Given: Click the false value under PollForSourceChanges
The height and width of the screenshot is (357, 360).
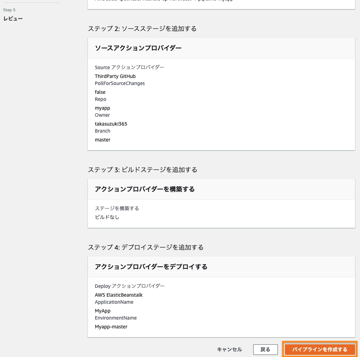Looking at the screenshot, I should 100,92.
